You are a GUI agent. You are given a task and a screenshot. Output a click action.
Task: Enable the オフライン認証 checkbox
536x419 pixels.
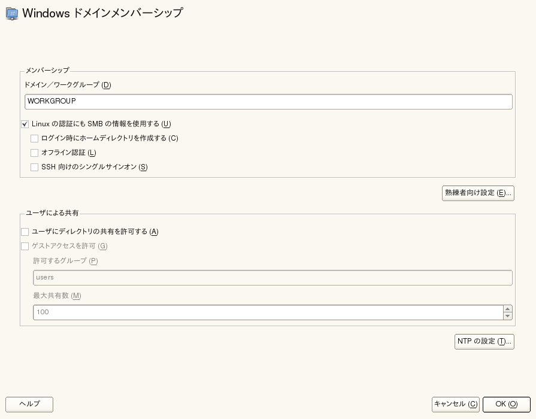pos(35,153)
